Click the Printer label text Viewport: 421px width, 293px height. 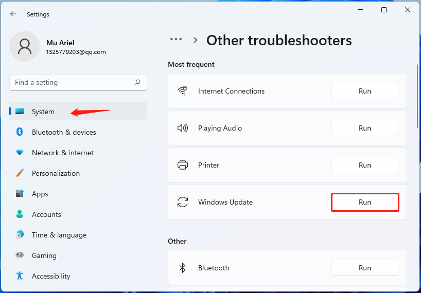click(208, 165)
